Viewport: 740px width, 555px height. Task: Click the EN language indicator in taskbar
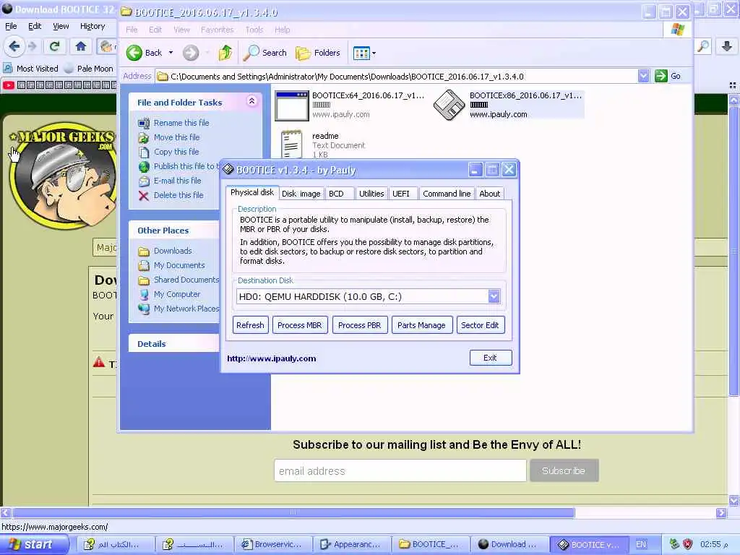pyautogui.click(x=641, y=545)
